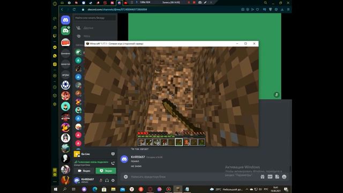Image resolution: width=343 pixels, height=193 pixels.
Task: Switch to YouTube browser tab
Action: [x=125, y=3]
